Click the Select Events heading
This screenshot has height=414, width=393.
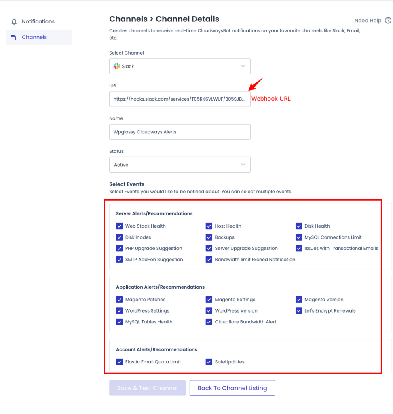127,184
